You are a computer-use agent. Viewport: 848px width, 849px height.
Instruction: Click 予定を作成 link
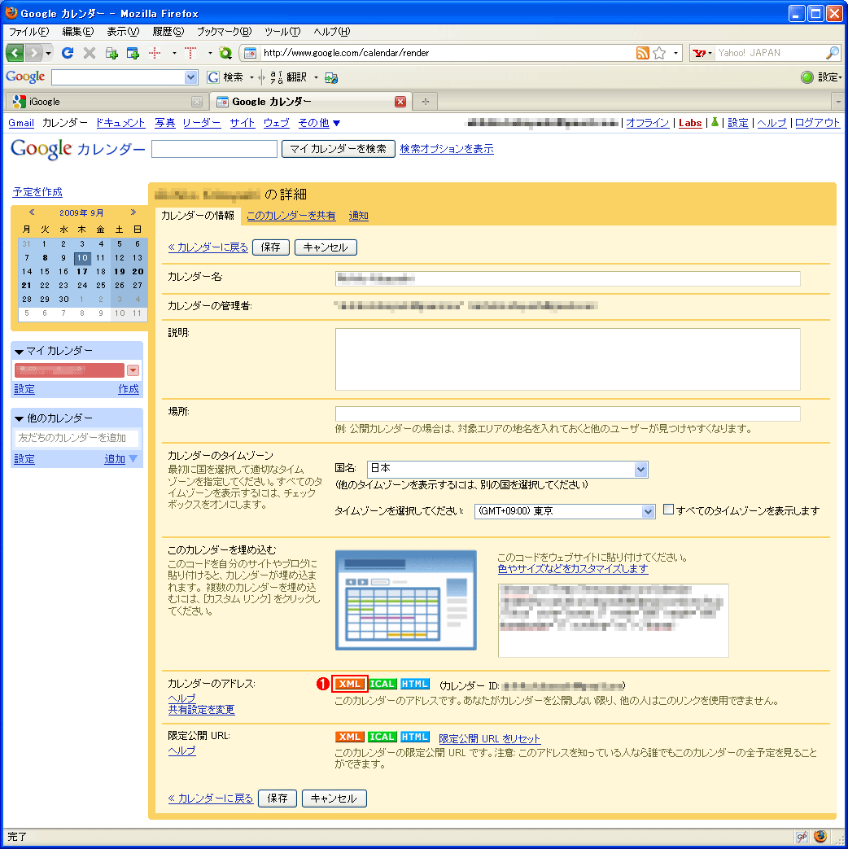37,191
